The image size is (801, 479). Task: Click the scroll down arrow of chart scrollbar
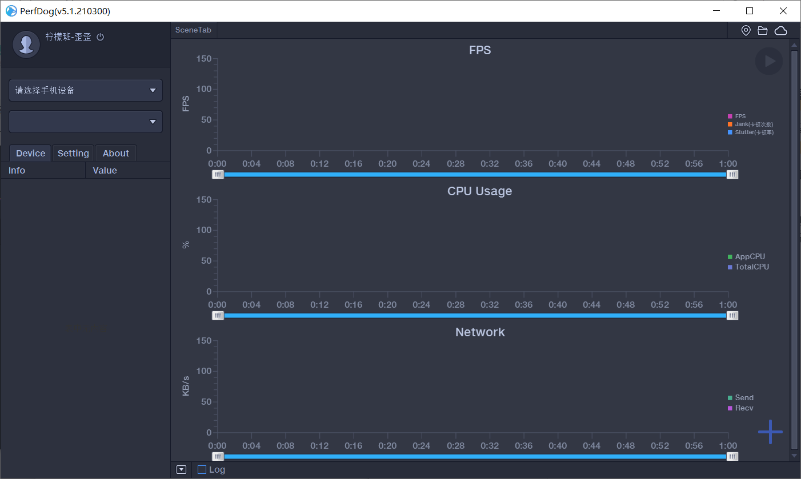(x=794, y=456)
